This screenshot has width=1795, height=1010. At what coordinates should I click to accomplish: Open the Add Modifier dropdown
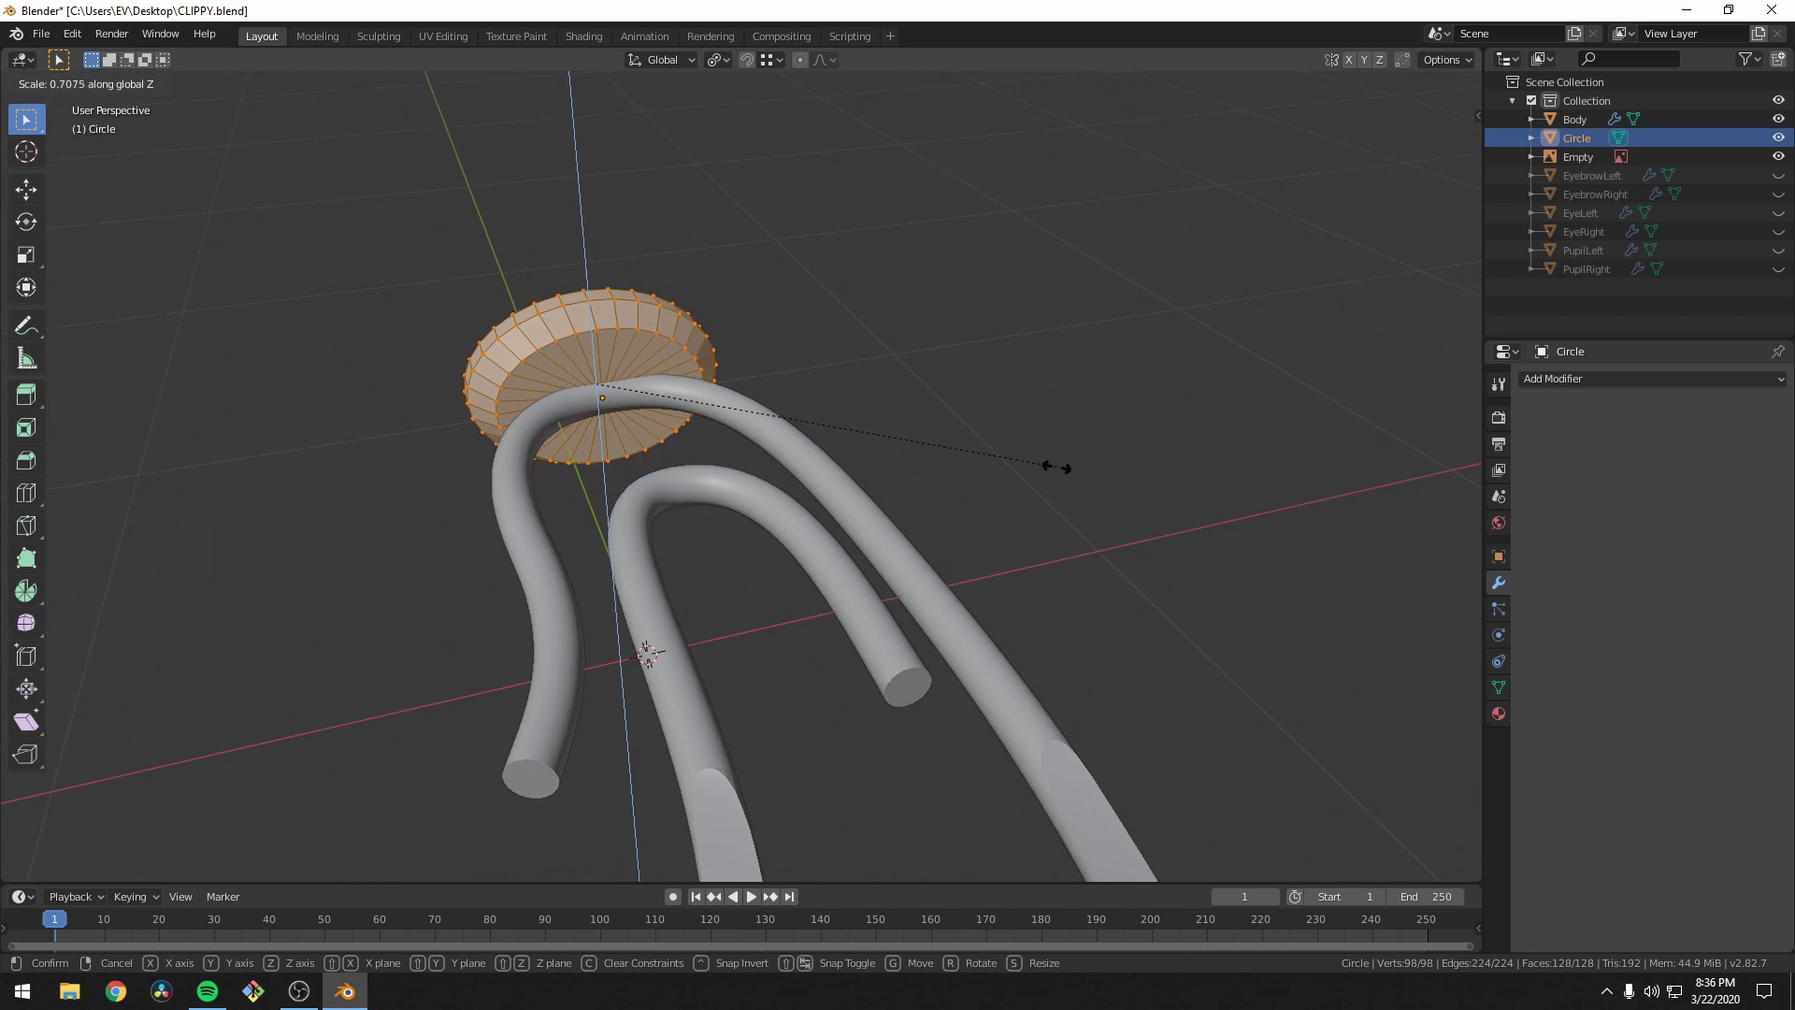[1652, 379]
